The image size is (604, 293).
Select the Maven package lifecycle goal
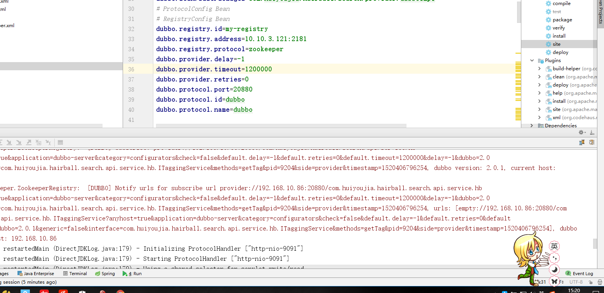562,20
